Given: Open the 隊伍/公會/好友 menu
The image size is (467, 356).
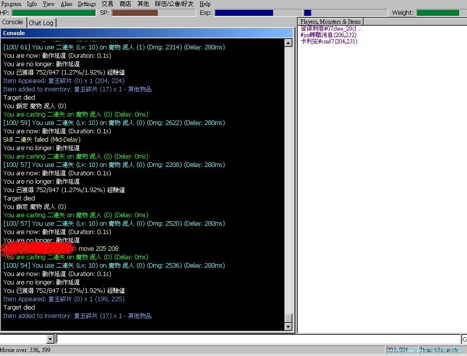Looking at the screenshot, I should 174,4.
